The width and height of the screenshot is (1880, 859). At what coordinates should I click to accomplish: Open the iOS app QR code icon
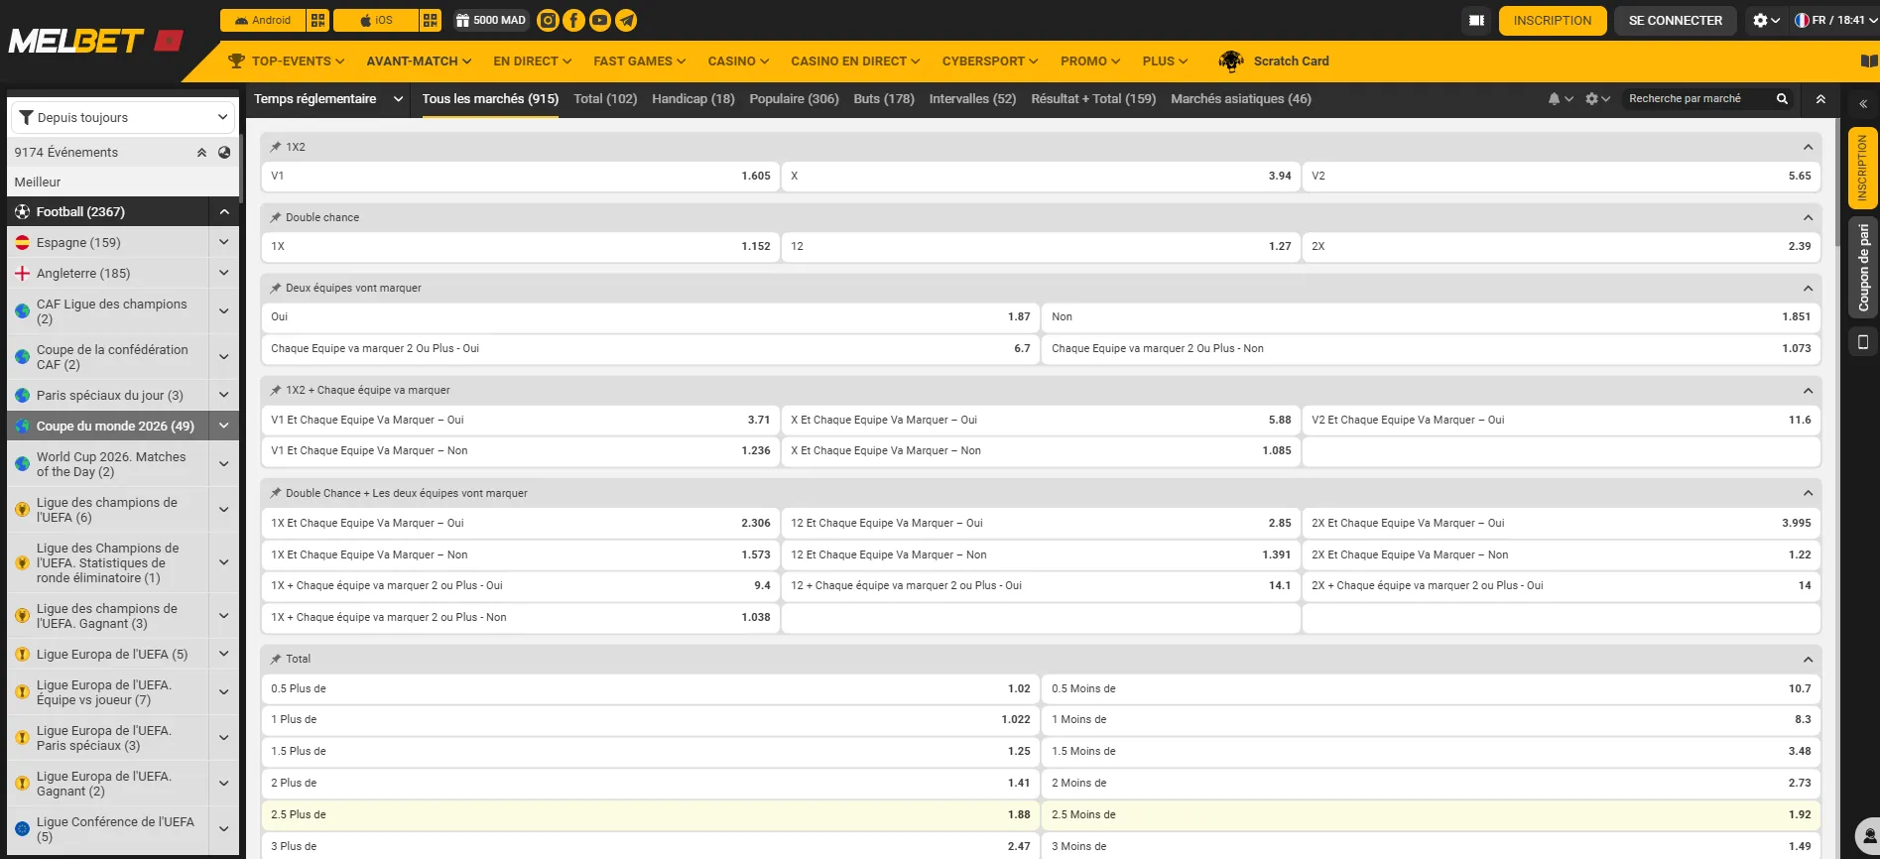click(431, 20)
